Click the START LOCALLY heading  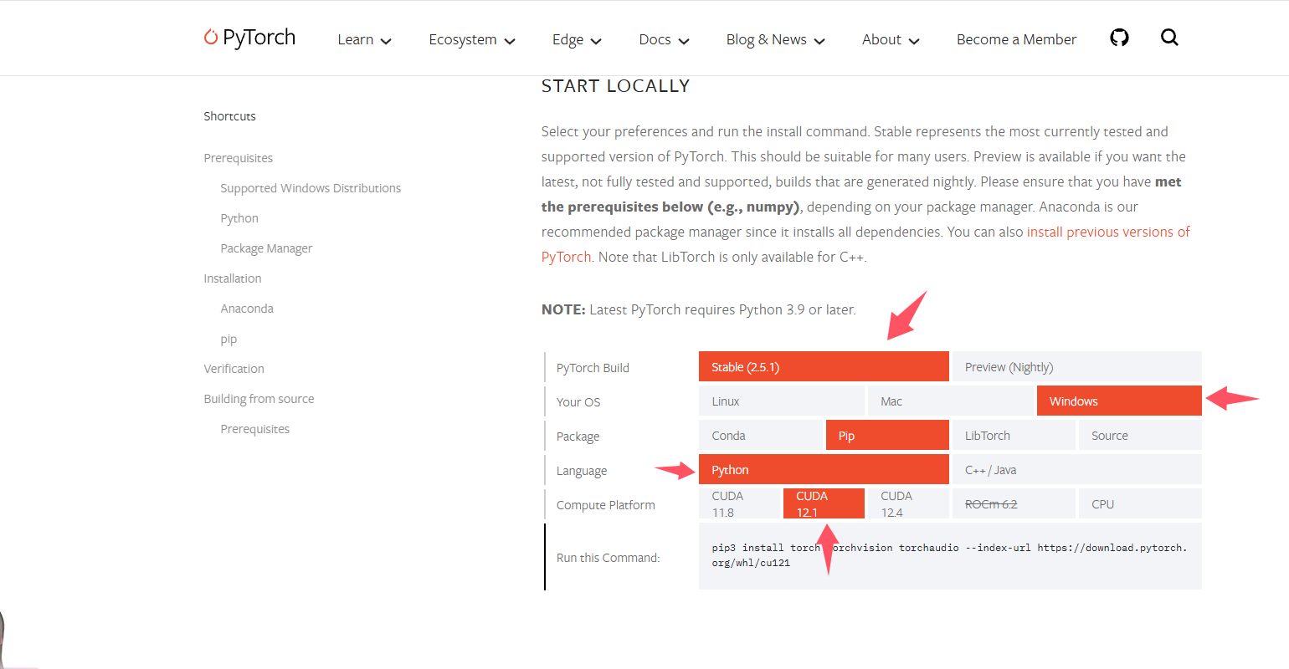pyautogui.click(x=615, y=86)
